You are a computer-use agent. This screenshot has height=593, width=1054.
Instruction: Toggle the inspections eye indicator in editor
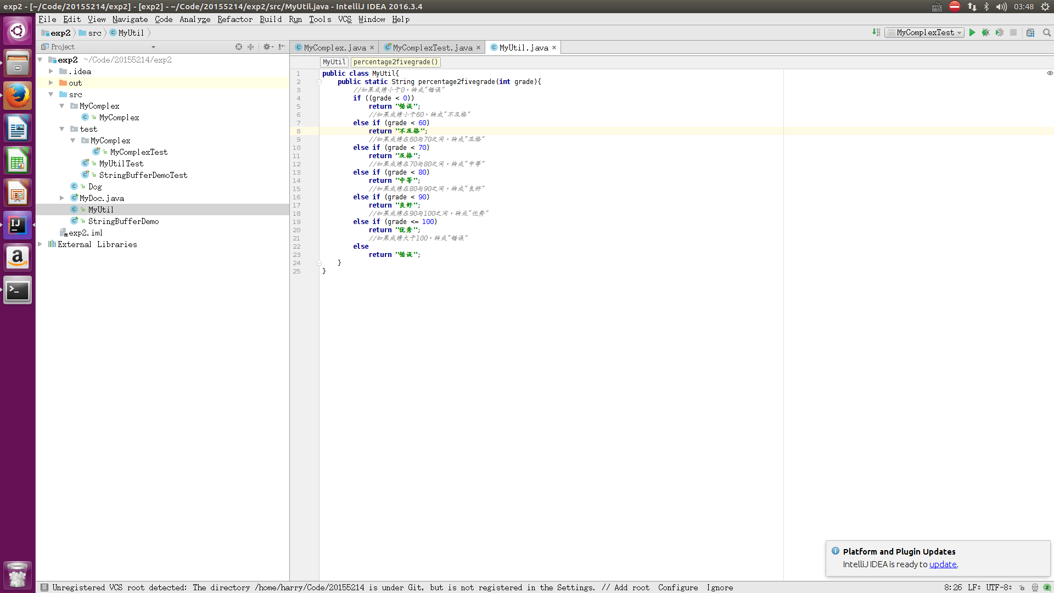click(x=1050, y=73)
